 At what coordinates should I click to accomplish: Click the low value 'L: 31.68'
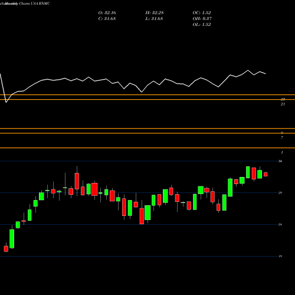coord(155,19)
